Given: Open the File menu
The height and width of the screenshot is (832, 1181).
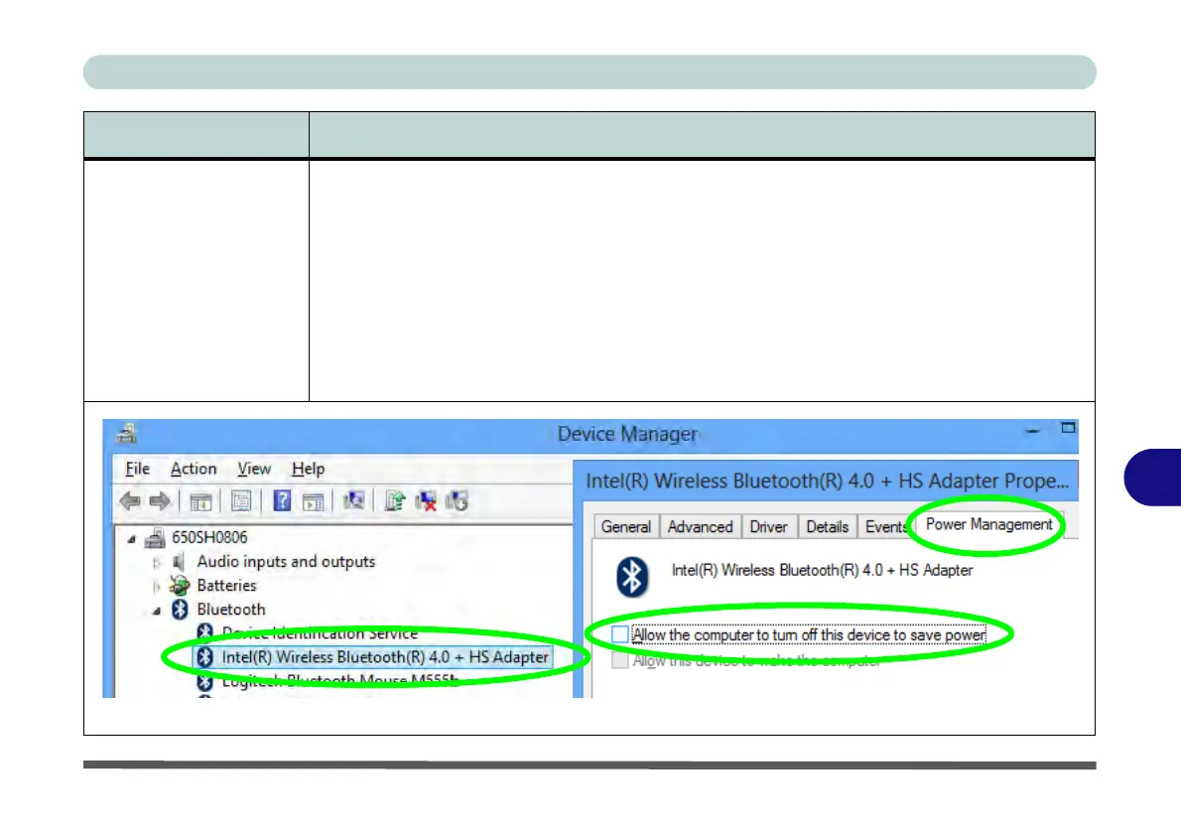Looking at the screenshot, I should click(x=137, y=469).
